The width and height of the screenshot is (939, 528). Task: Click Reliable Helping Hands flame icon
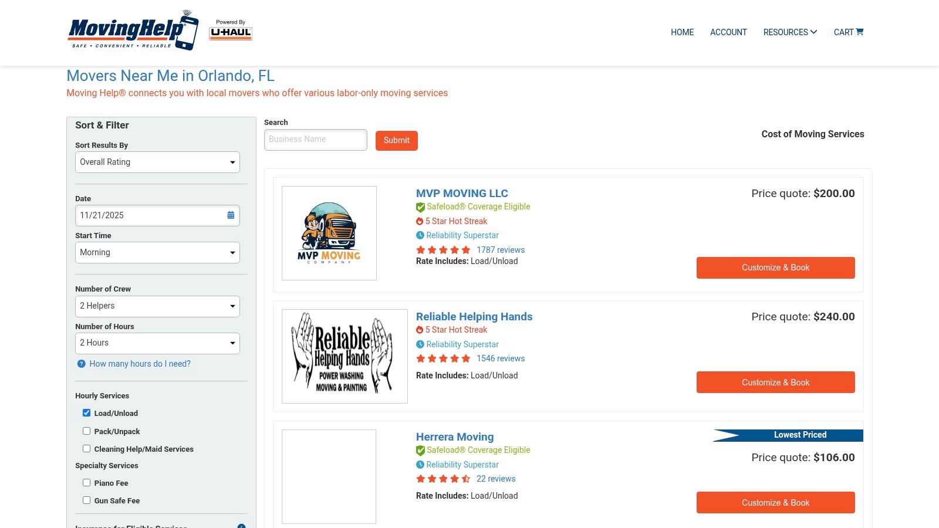click(x=420, y=330)
